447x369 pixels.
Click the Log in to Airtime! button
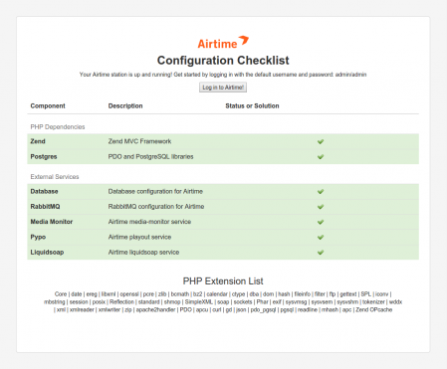(x=223, y=88)
